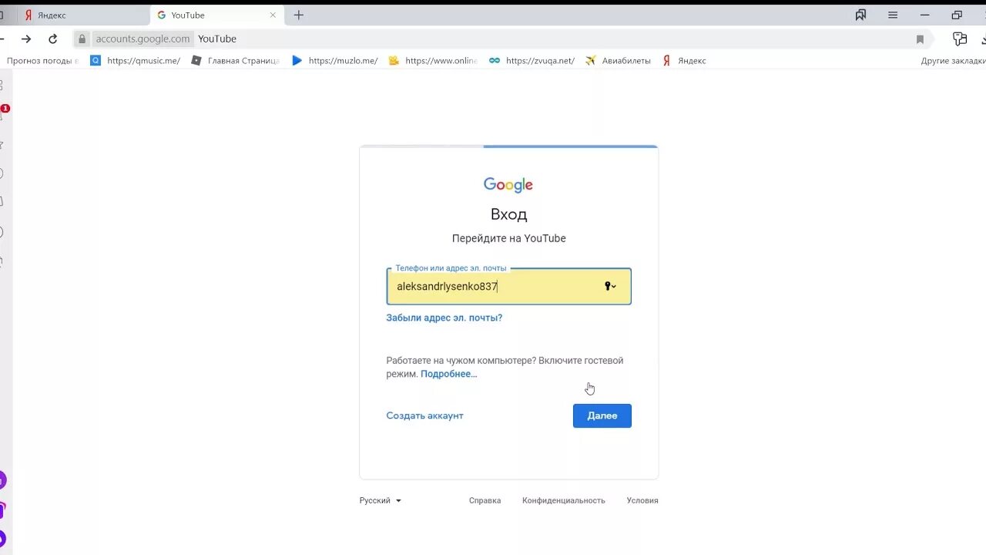Open the muzlo.me bookmark
This screenshot has width=986, height=555.
335,60
